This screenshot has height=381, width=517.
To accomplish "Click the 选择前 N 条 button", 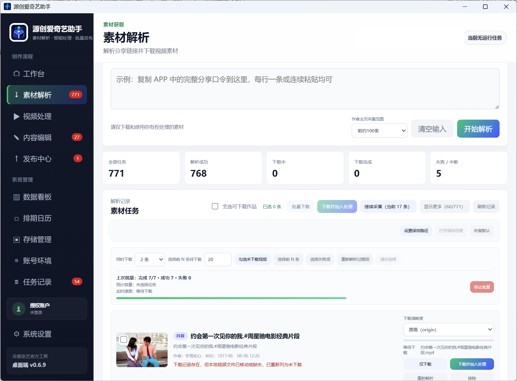I will (x=288, y=259).
